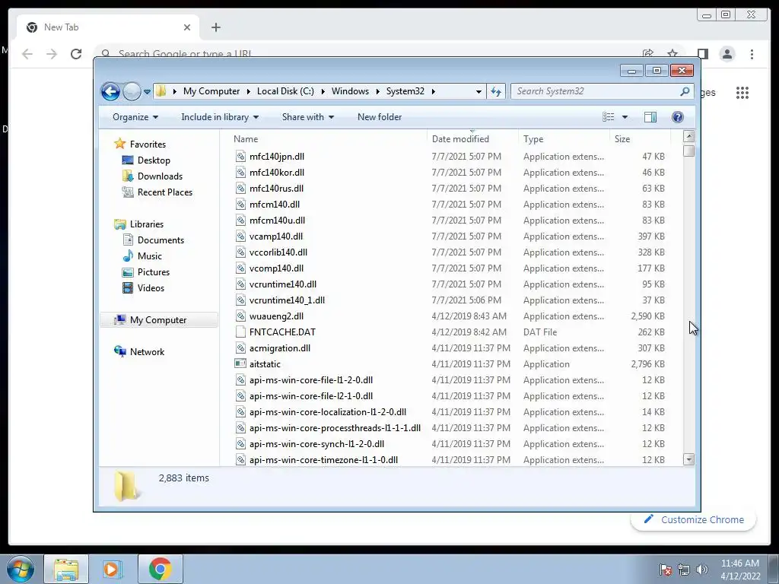
Task: Select the FNTCACHE.DAT file icon
Action: point(240,332)
